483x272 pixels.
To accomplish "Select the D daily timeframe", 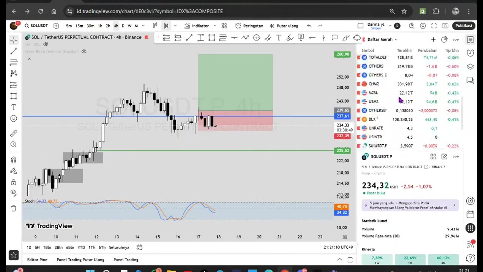I will (123, 26).
